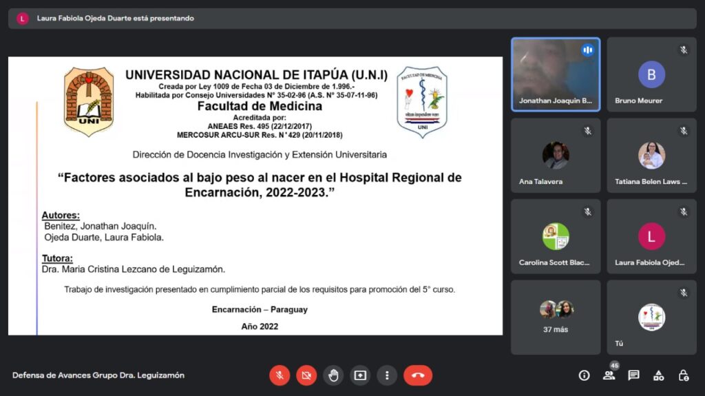Screen dimensions: 705x396
Task: Click the shared presentation slide
Action: 255,196
